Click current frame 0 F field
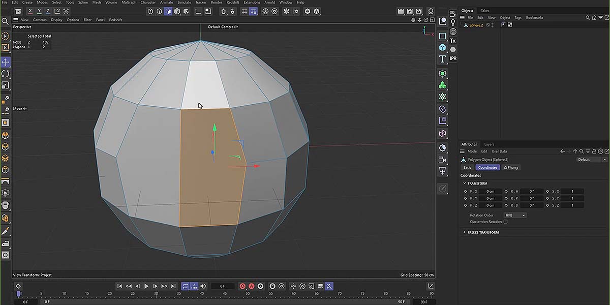Screen dimensions: 610x305 point(223,286)
